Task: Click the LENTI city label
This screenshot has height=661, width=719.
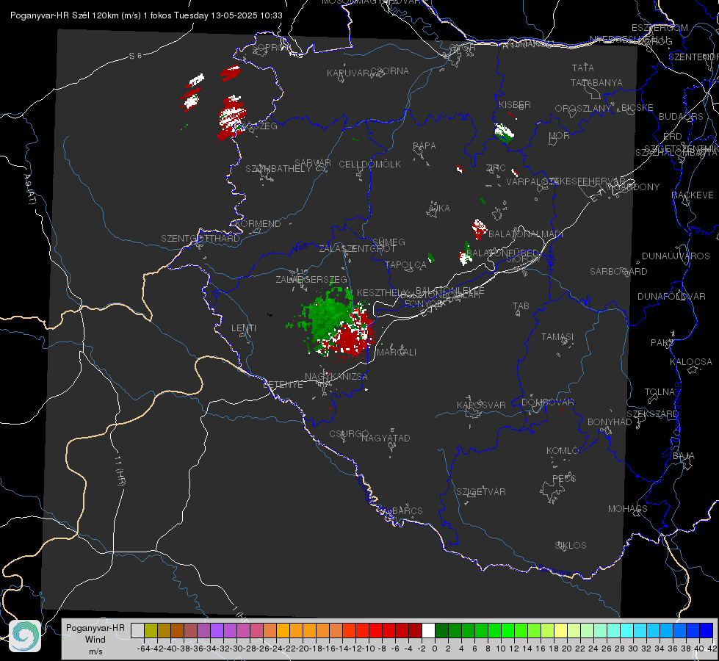Action: pyautogui.click(x=244, y=328)
